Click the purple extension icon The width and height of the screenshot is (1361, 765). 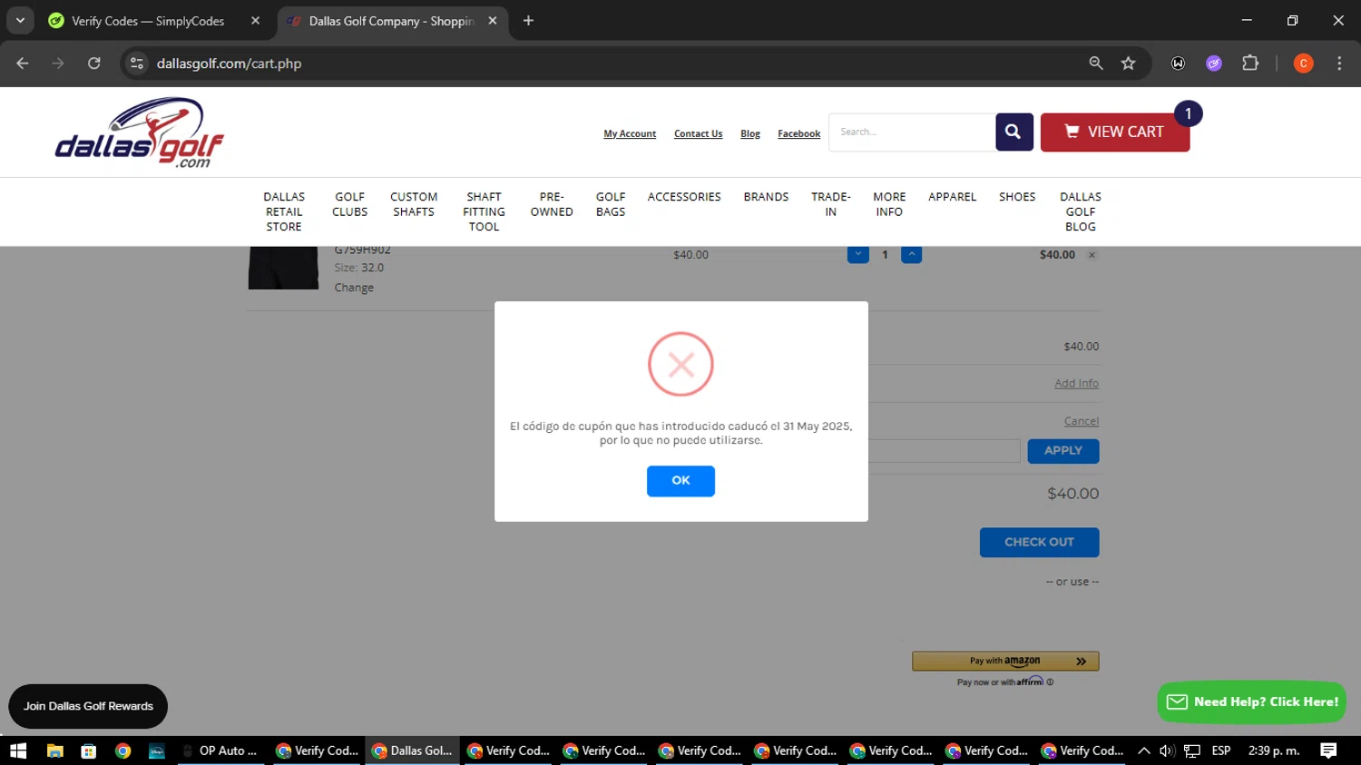(x=1214, y=64)
